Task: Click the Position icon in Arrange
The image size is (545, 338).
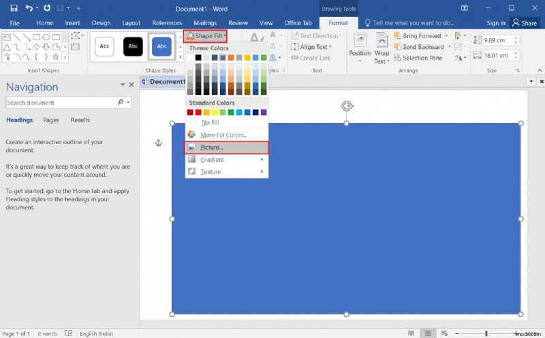Action: pos(360,46)
